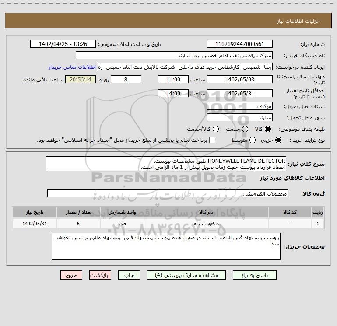337x326 pixels.
Task: Click the remaining time field 20:56:14
Action: pos(81,79)
